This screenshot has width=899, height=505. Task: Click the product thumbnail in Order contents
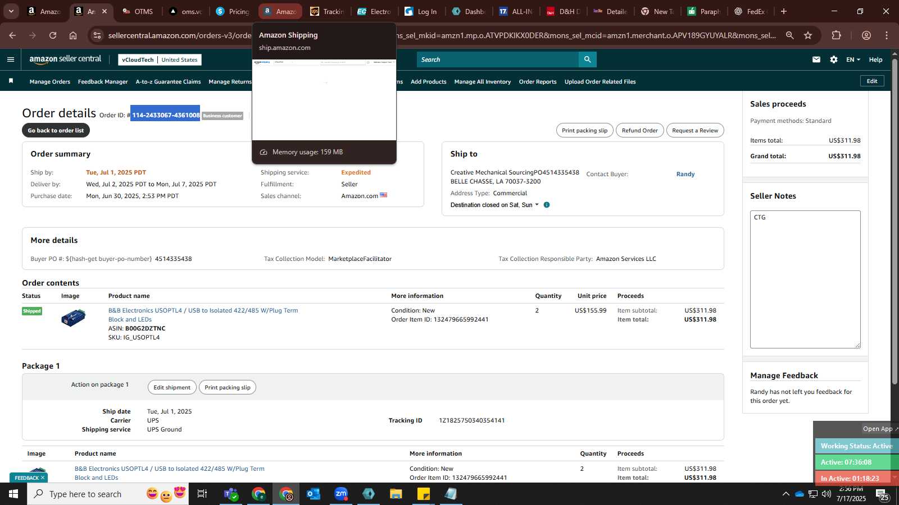[73, 318]
